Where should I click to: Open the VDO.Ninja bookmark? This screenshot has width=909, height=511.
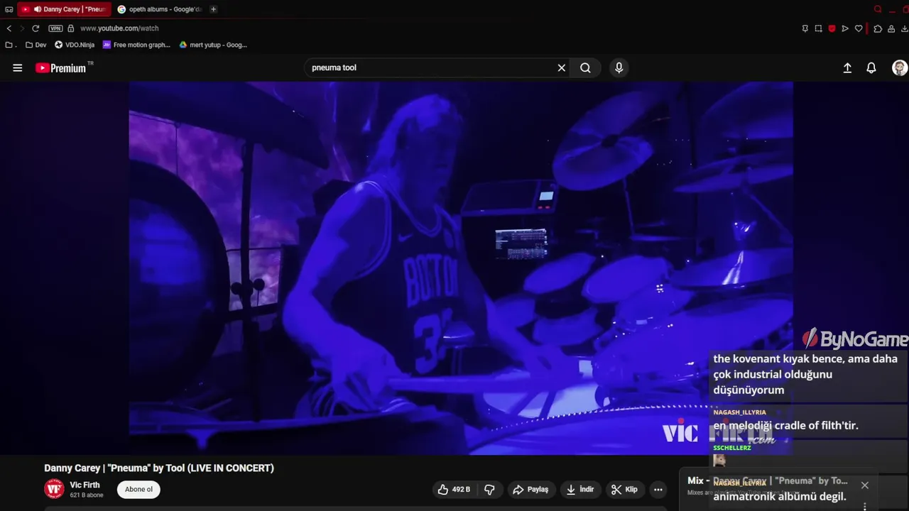pos(75,45)
